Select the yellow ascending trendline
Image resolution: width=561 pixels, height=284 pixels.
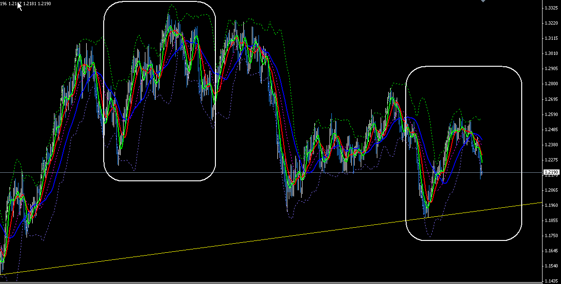(x=272, y=238)
